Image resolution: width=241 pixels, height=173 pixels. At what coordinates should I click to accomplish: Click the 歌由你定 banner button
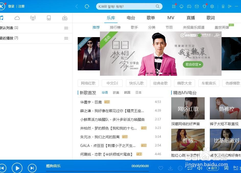(193, 64)
